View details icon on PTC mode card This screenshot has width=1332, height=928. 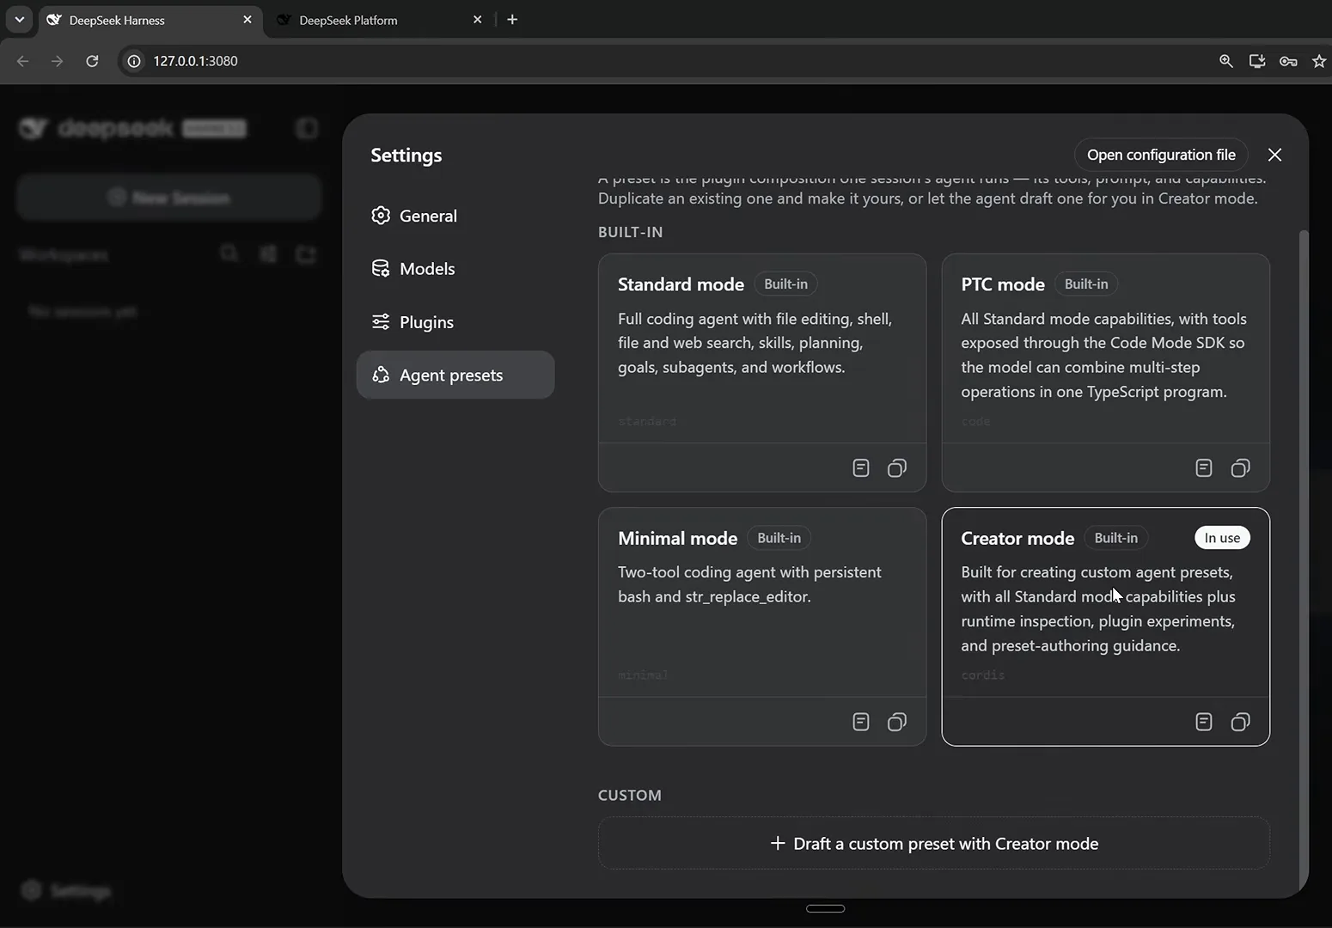1204,468
